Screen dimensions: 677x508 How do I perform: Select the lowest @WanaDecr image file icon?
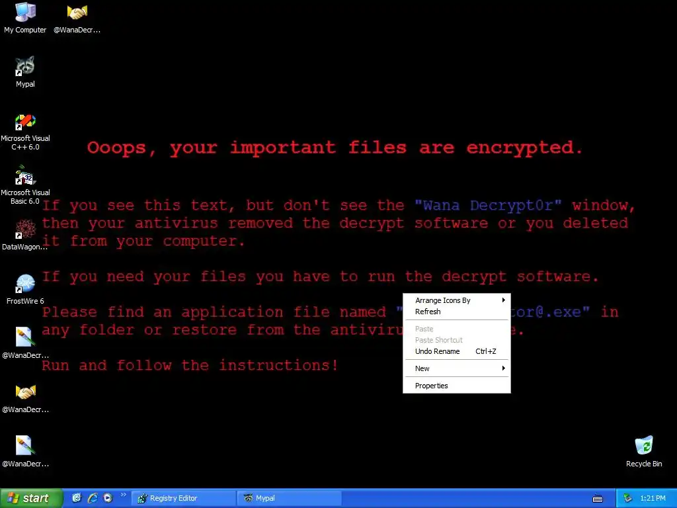25,451
